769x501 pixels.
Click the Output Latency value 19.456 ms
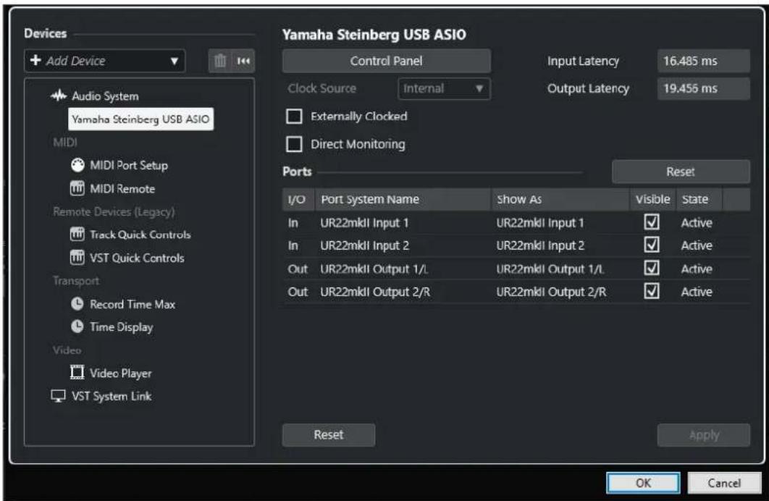click(x=703, y=89)
